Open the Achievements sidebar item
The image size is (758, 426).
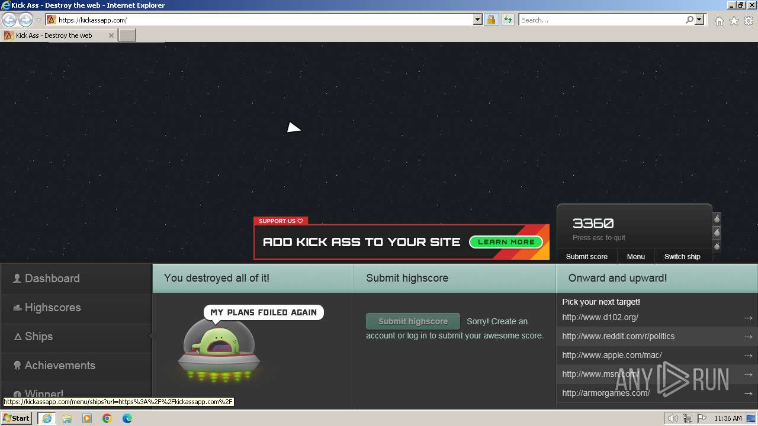tap(76, 365)
